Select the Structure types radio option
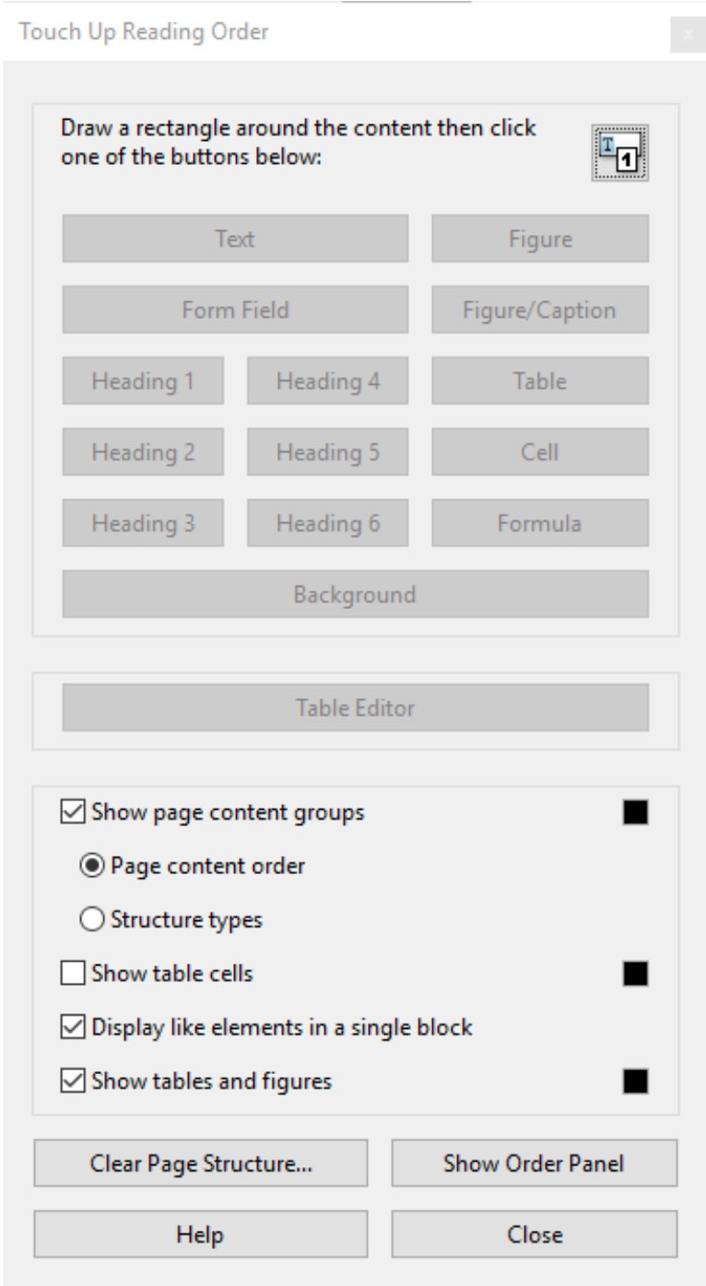706x1286 pixels. click(x=92, y=919)
